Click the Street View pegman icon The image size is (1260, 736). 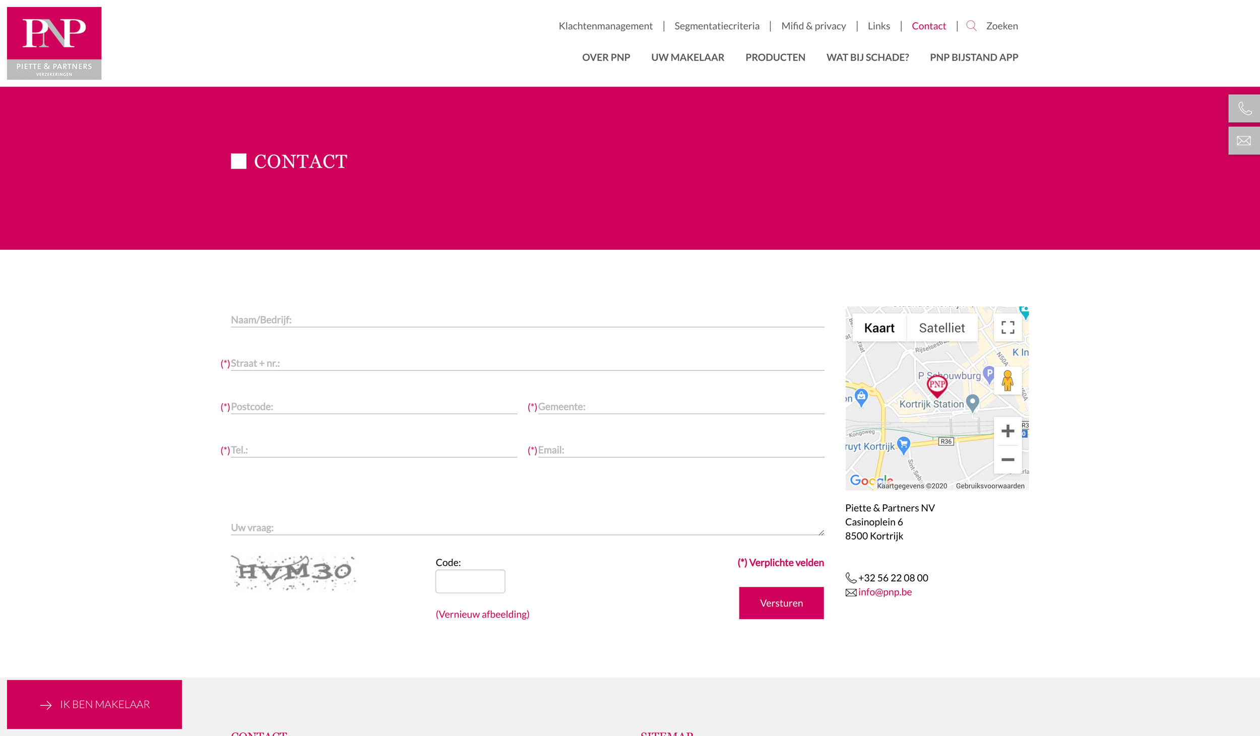(x=1007, y=381)
